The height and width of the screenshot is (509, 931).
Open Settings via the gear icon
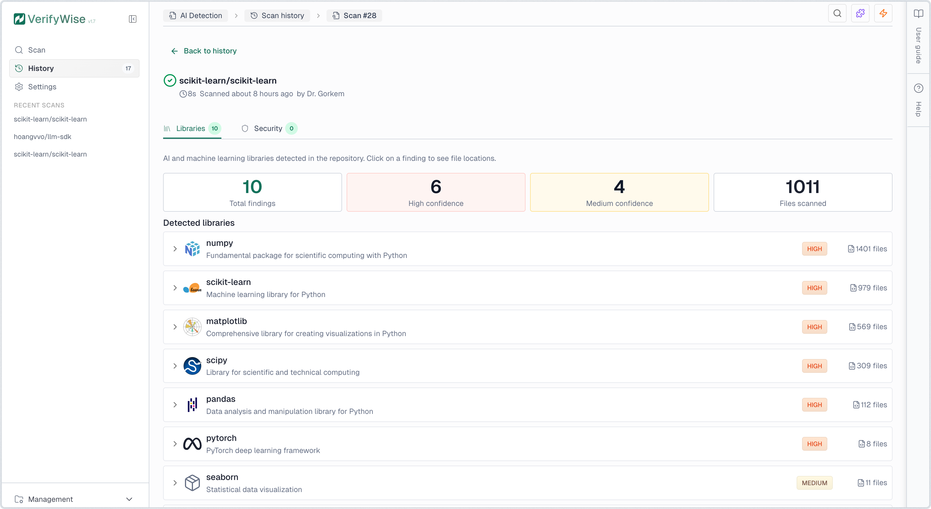click(x=42, y=87)
